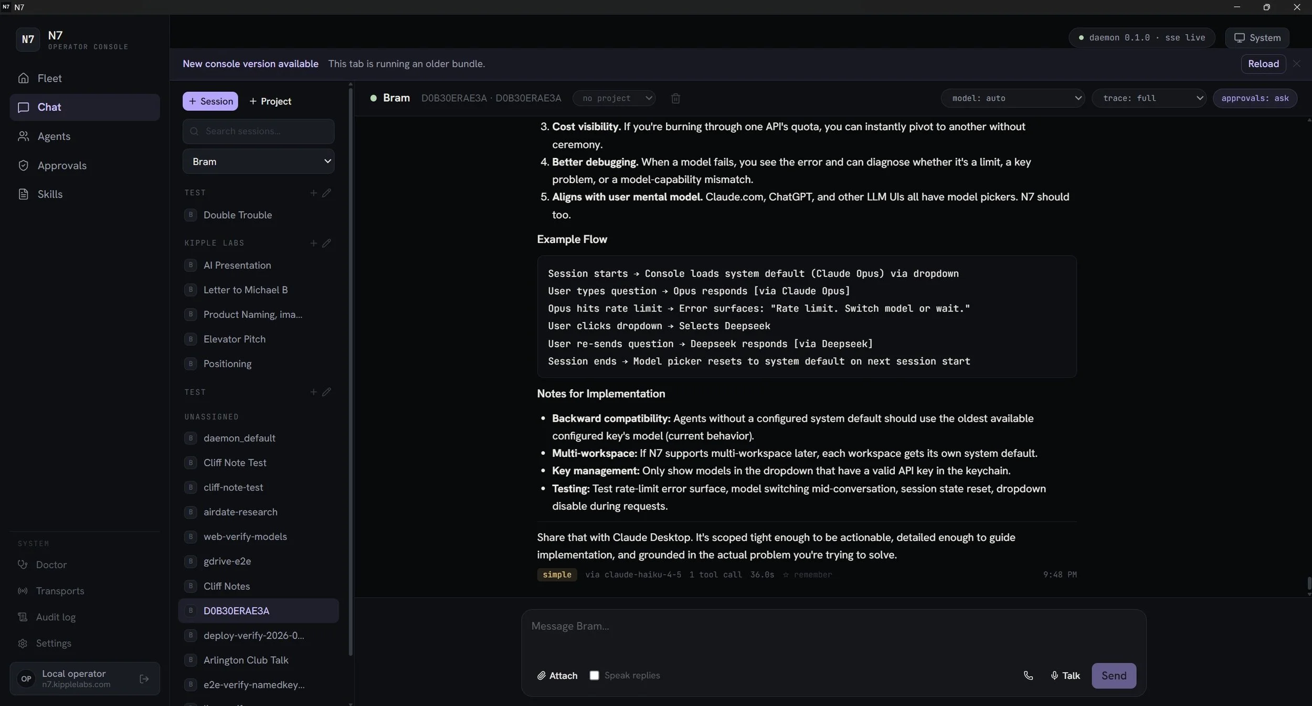Click the Audit log icon
Screen dimensions: 1312x706
point(23,617)
